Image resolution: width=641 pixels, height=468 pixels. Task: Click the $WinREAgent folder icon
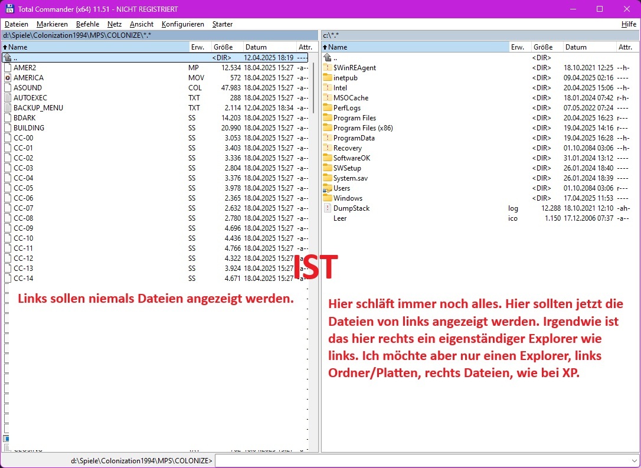point(328,67)
